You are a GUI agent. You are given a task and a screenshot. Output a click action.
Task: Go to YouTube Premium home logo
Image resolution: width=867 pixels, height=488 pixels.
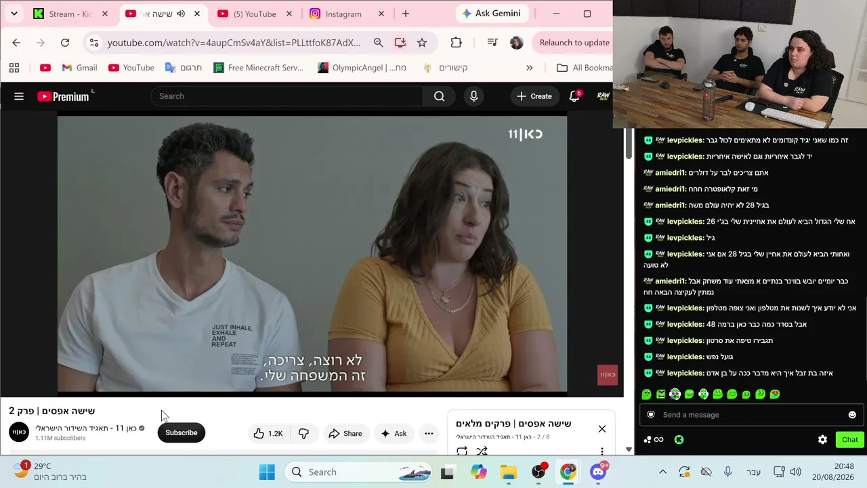(64, 96)
